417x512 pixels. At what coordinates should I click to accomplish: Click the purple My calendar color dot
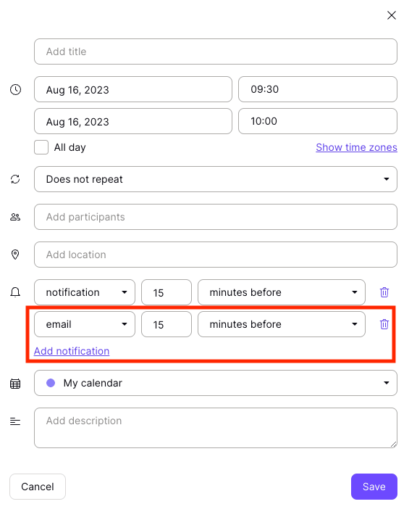pyautogui.click(x=51, y=383)
